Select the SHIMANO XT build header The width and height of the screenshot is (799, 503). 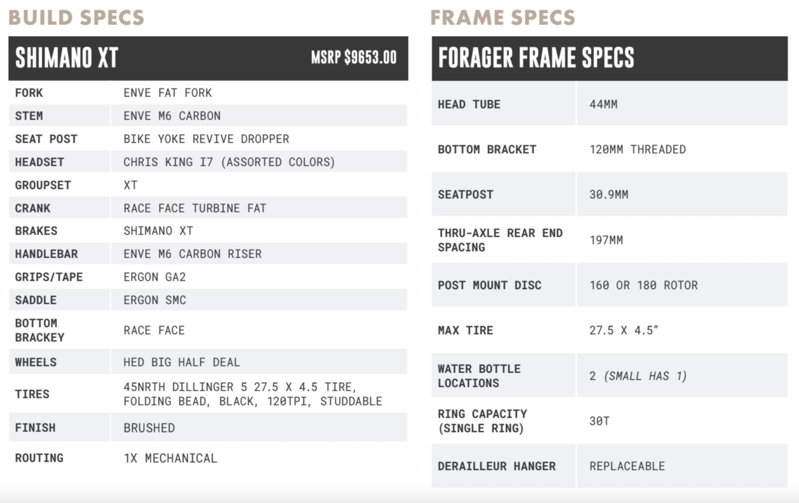(x=208, y=58)
